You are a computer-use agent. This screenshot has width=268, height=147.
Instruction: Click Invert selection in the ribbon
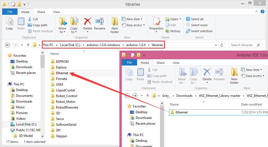click(x=199, y=31)
